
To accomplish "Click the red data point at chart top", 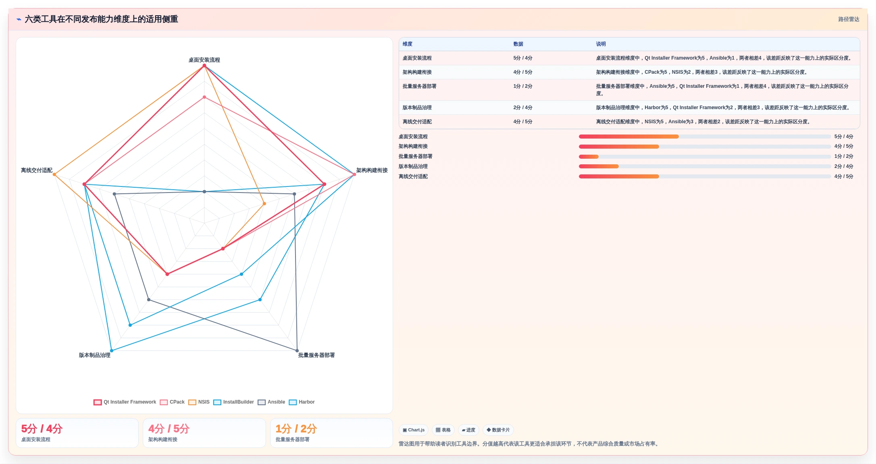I will coord(204,66).
